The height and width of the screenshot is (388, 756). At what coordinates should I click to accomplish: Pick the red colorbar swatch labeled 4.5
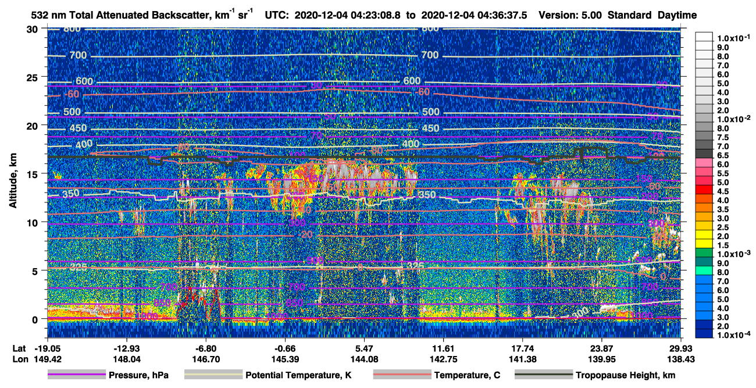pyautogui.click(x=704, y=190)
